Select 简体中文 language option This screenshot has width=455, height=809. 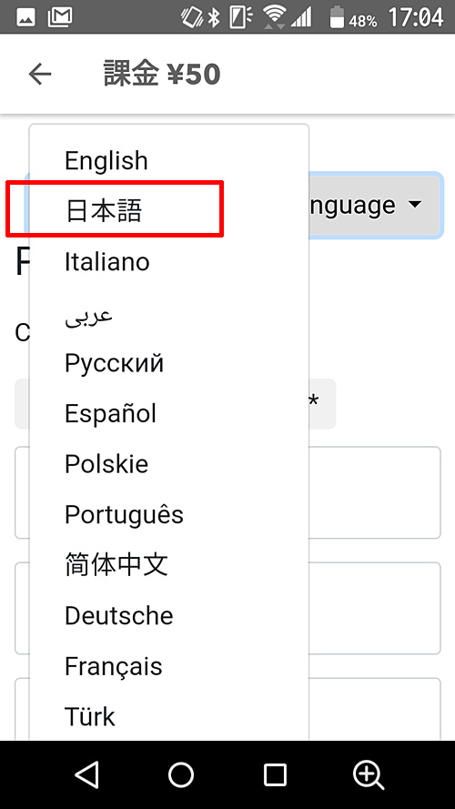[x=168, y=565]
